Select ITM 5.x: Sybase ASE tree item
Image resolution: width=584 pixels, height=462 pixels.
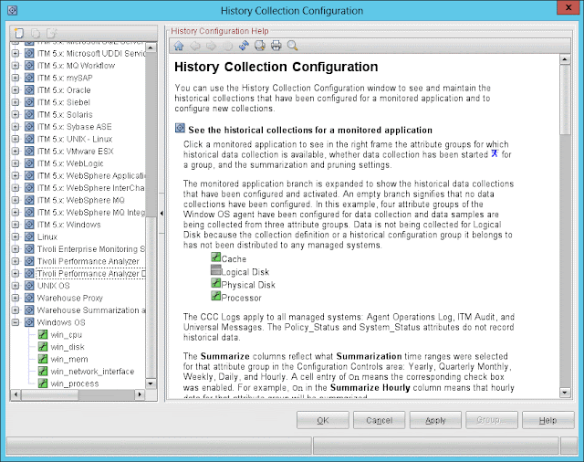tap(74, 127)
